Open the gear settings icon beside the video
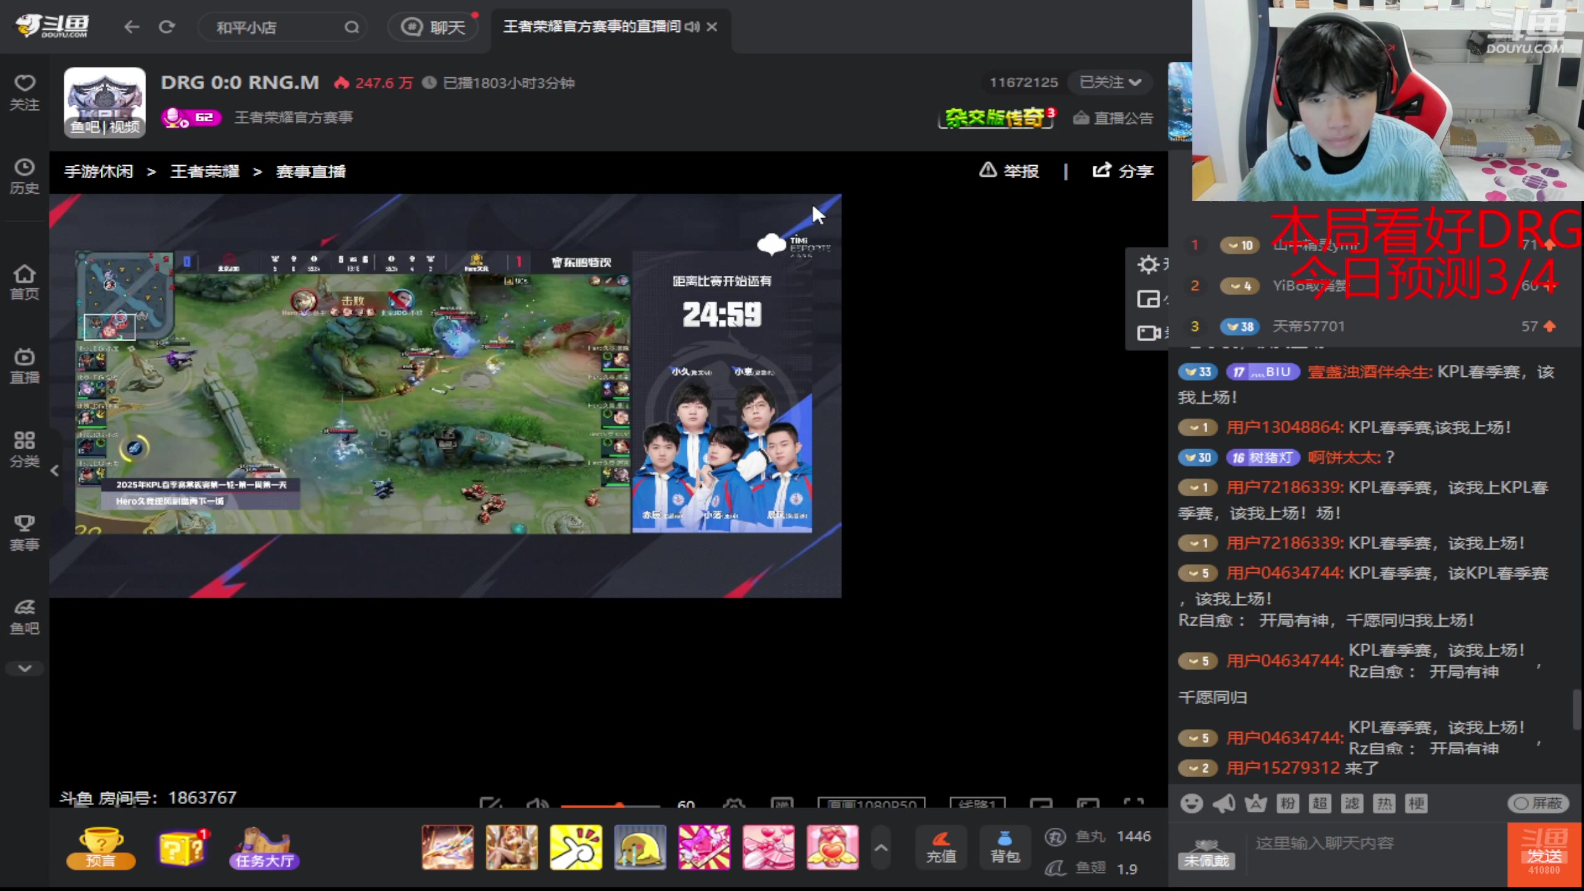 pos(1148,264)
